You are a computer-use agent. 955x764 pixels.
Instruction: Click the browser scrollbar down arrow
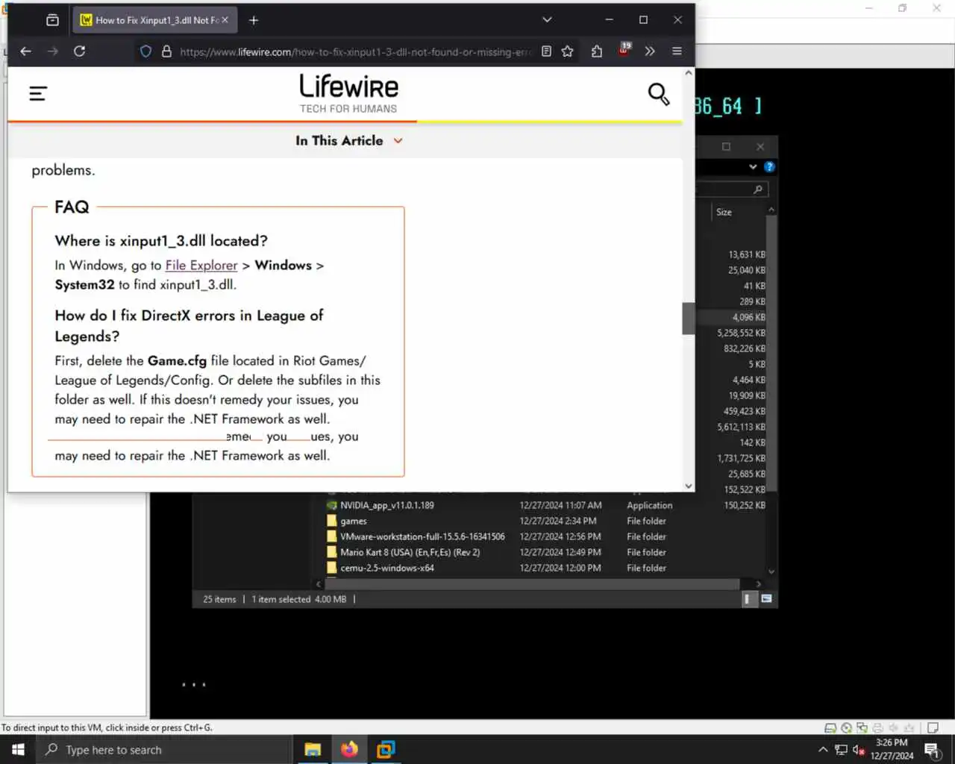[688, 486]
